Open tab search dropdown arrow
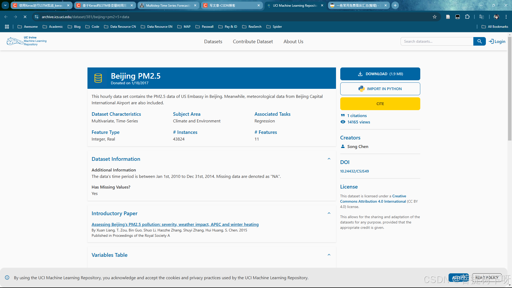Image resolution: width=512 pixels, height=288 pixels. 5,5
